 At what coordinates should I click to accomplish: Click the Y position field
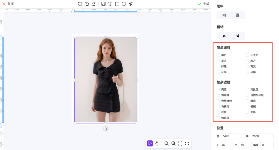[x=245, y=145]
